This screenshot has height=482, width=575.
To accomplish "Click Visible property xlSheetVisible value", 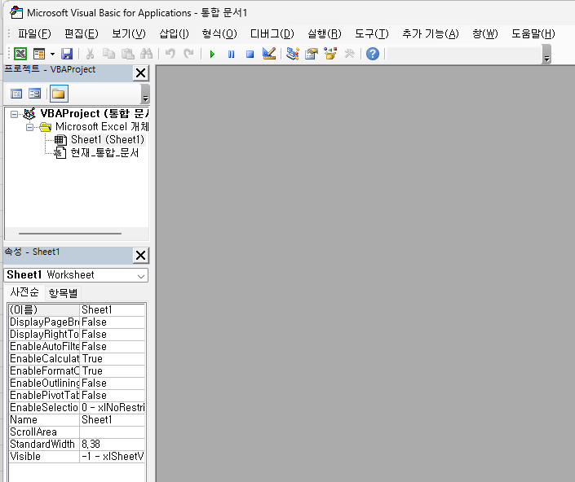I will pos(113,457).
